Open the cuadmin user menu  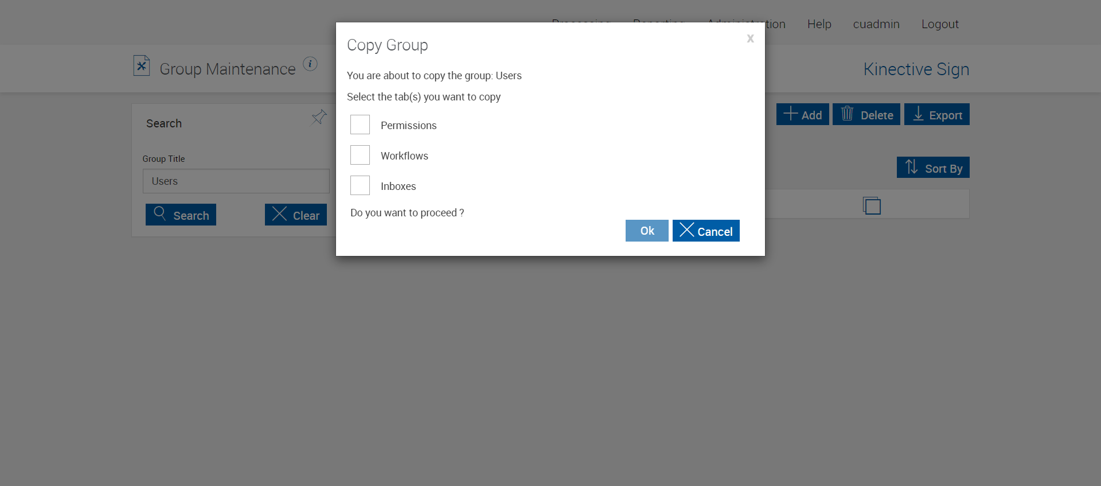click(x=876, y=24)
